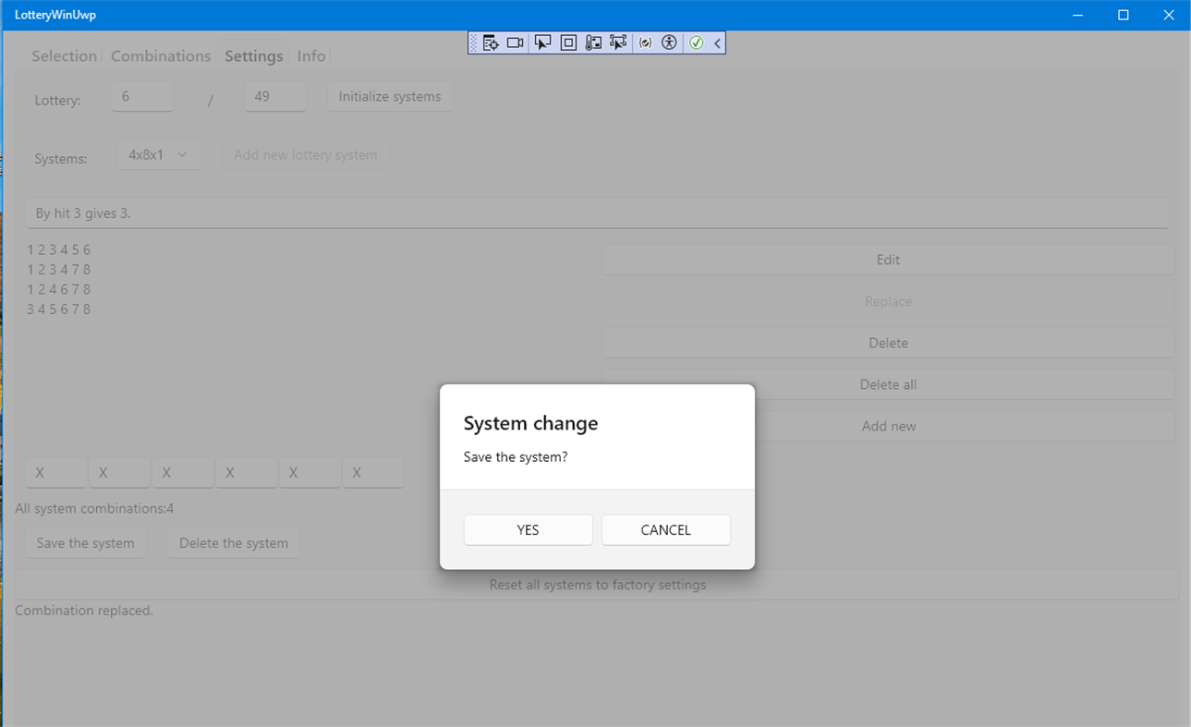Click the green Hot Reload status checkmark
Screen dimensions: 1191x727
[x=696, y=42]
